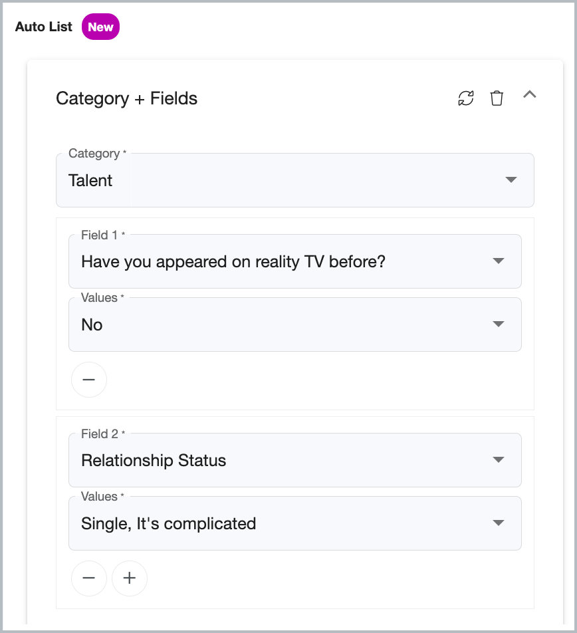Open the Field 1 dropdown arrow

499,261
